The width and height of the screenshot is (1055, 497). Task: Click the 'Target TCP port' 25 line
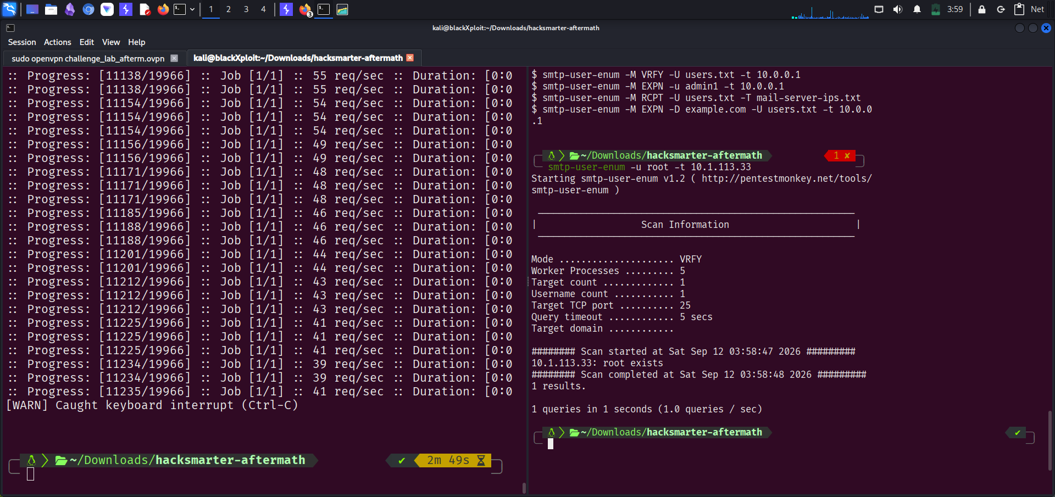coord(611,305)
